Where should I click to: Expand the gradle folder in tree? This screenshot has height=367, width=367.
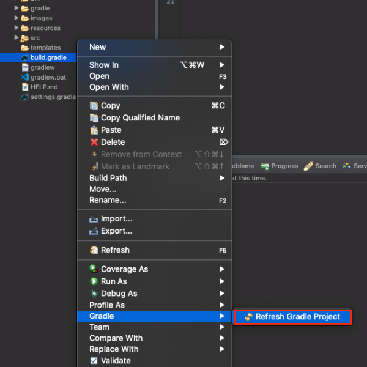pyautogui.click(x=17, y=8)
